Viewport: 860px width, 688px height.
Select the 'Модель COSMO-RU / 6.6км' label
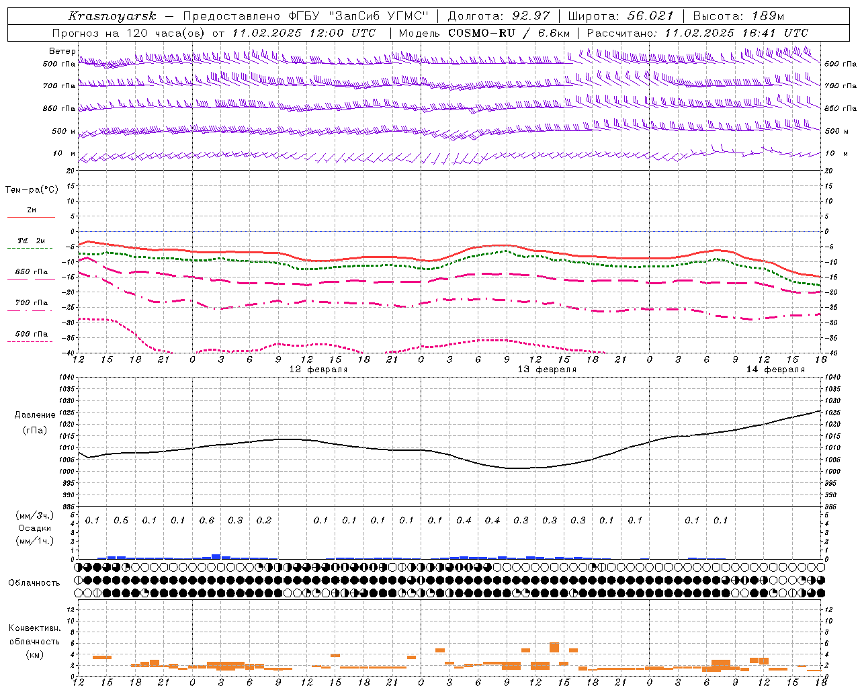tap(484, 33)
